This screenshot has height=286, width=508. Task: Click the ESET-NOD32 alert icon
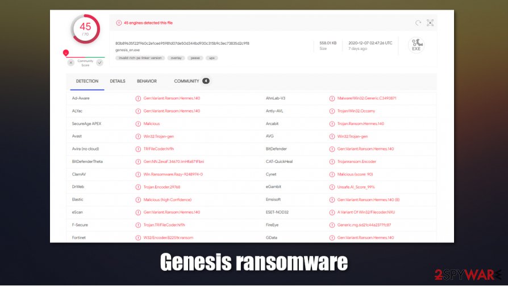point(332,213)
